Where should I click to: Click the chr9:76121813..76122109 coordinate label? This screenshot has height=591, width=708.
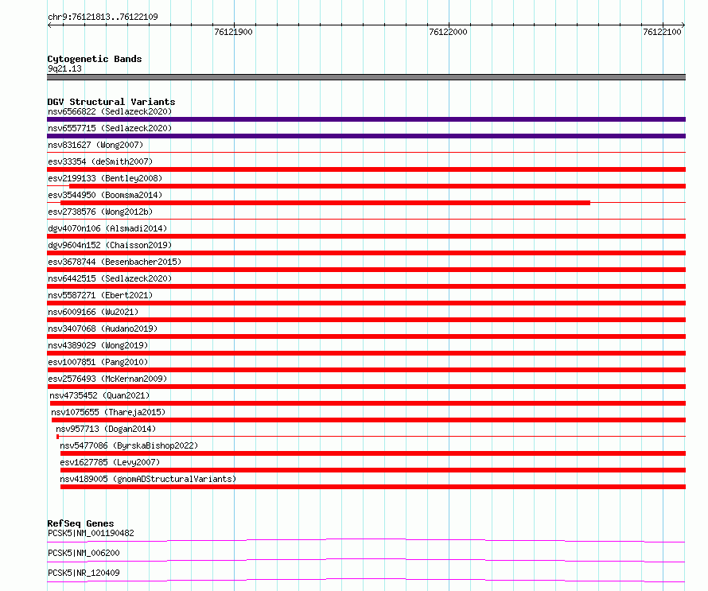coord(103,17)
